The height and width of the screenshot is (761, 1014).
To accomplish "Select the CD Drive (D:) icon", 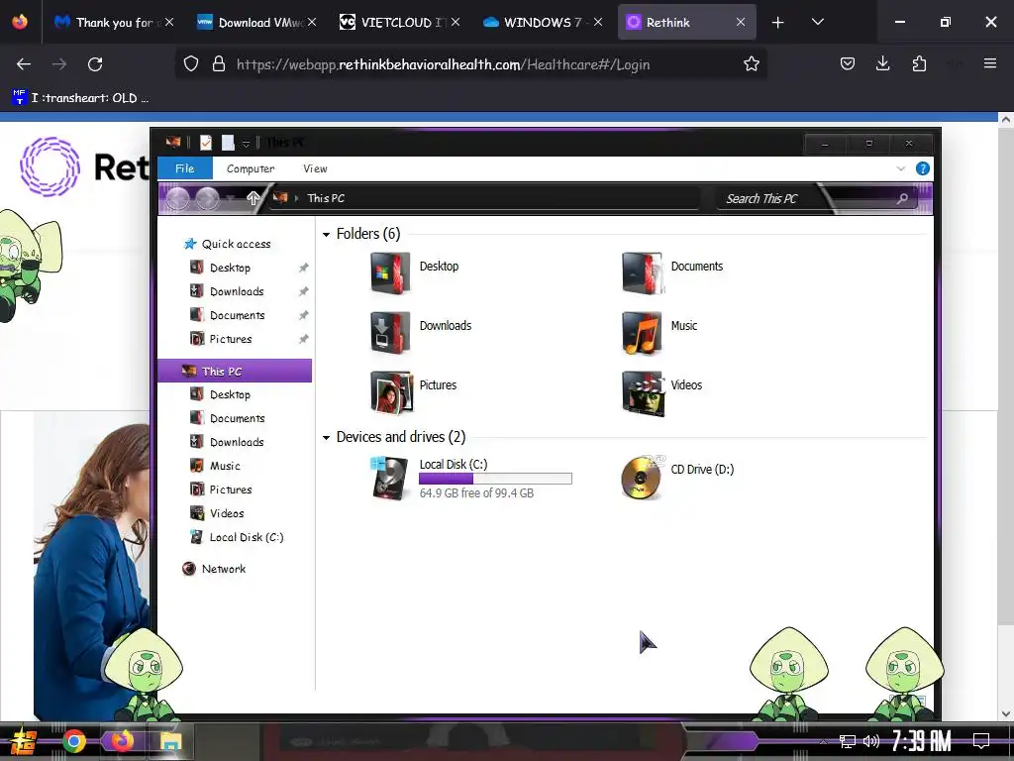I will tap(642, 478).
